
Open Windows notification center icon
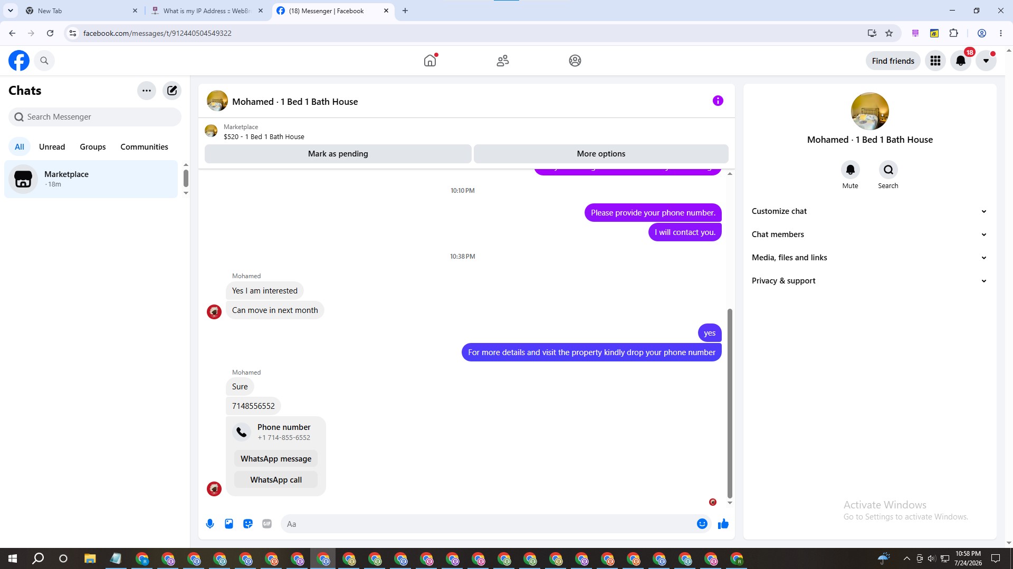pos(996,558)
